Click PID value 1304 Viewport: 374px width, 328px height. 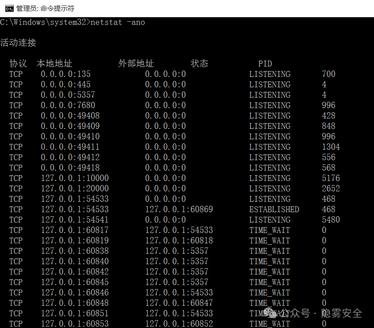click(x=331, y=147)
